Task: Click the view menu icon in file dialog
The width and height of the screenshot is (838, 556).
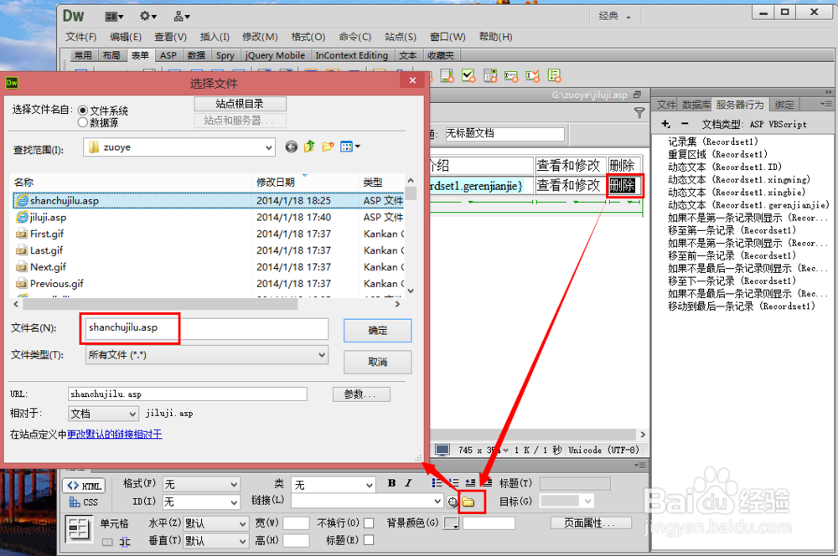Action: tap(349, 147)
